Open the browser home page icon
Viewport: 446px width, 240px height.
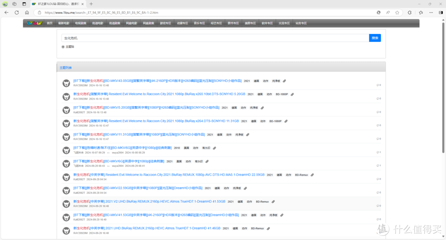click(27, 12)
